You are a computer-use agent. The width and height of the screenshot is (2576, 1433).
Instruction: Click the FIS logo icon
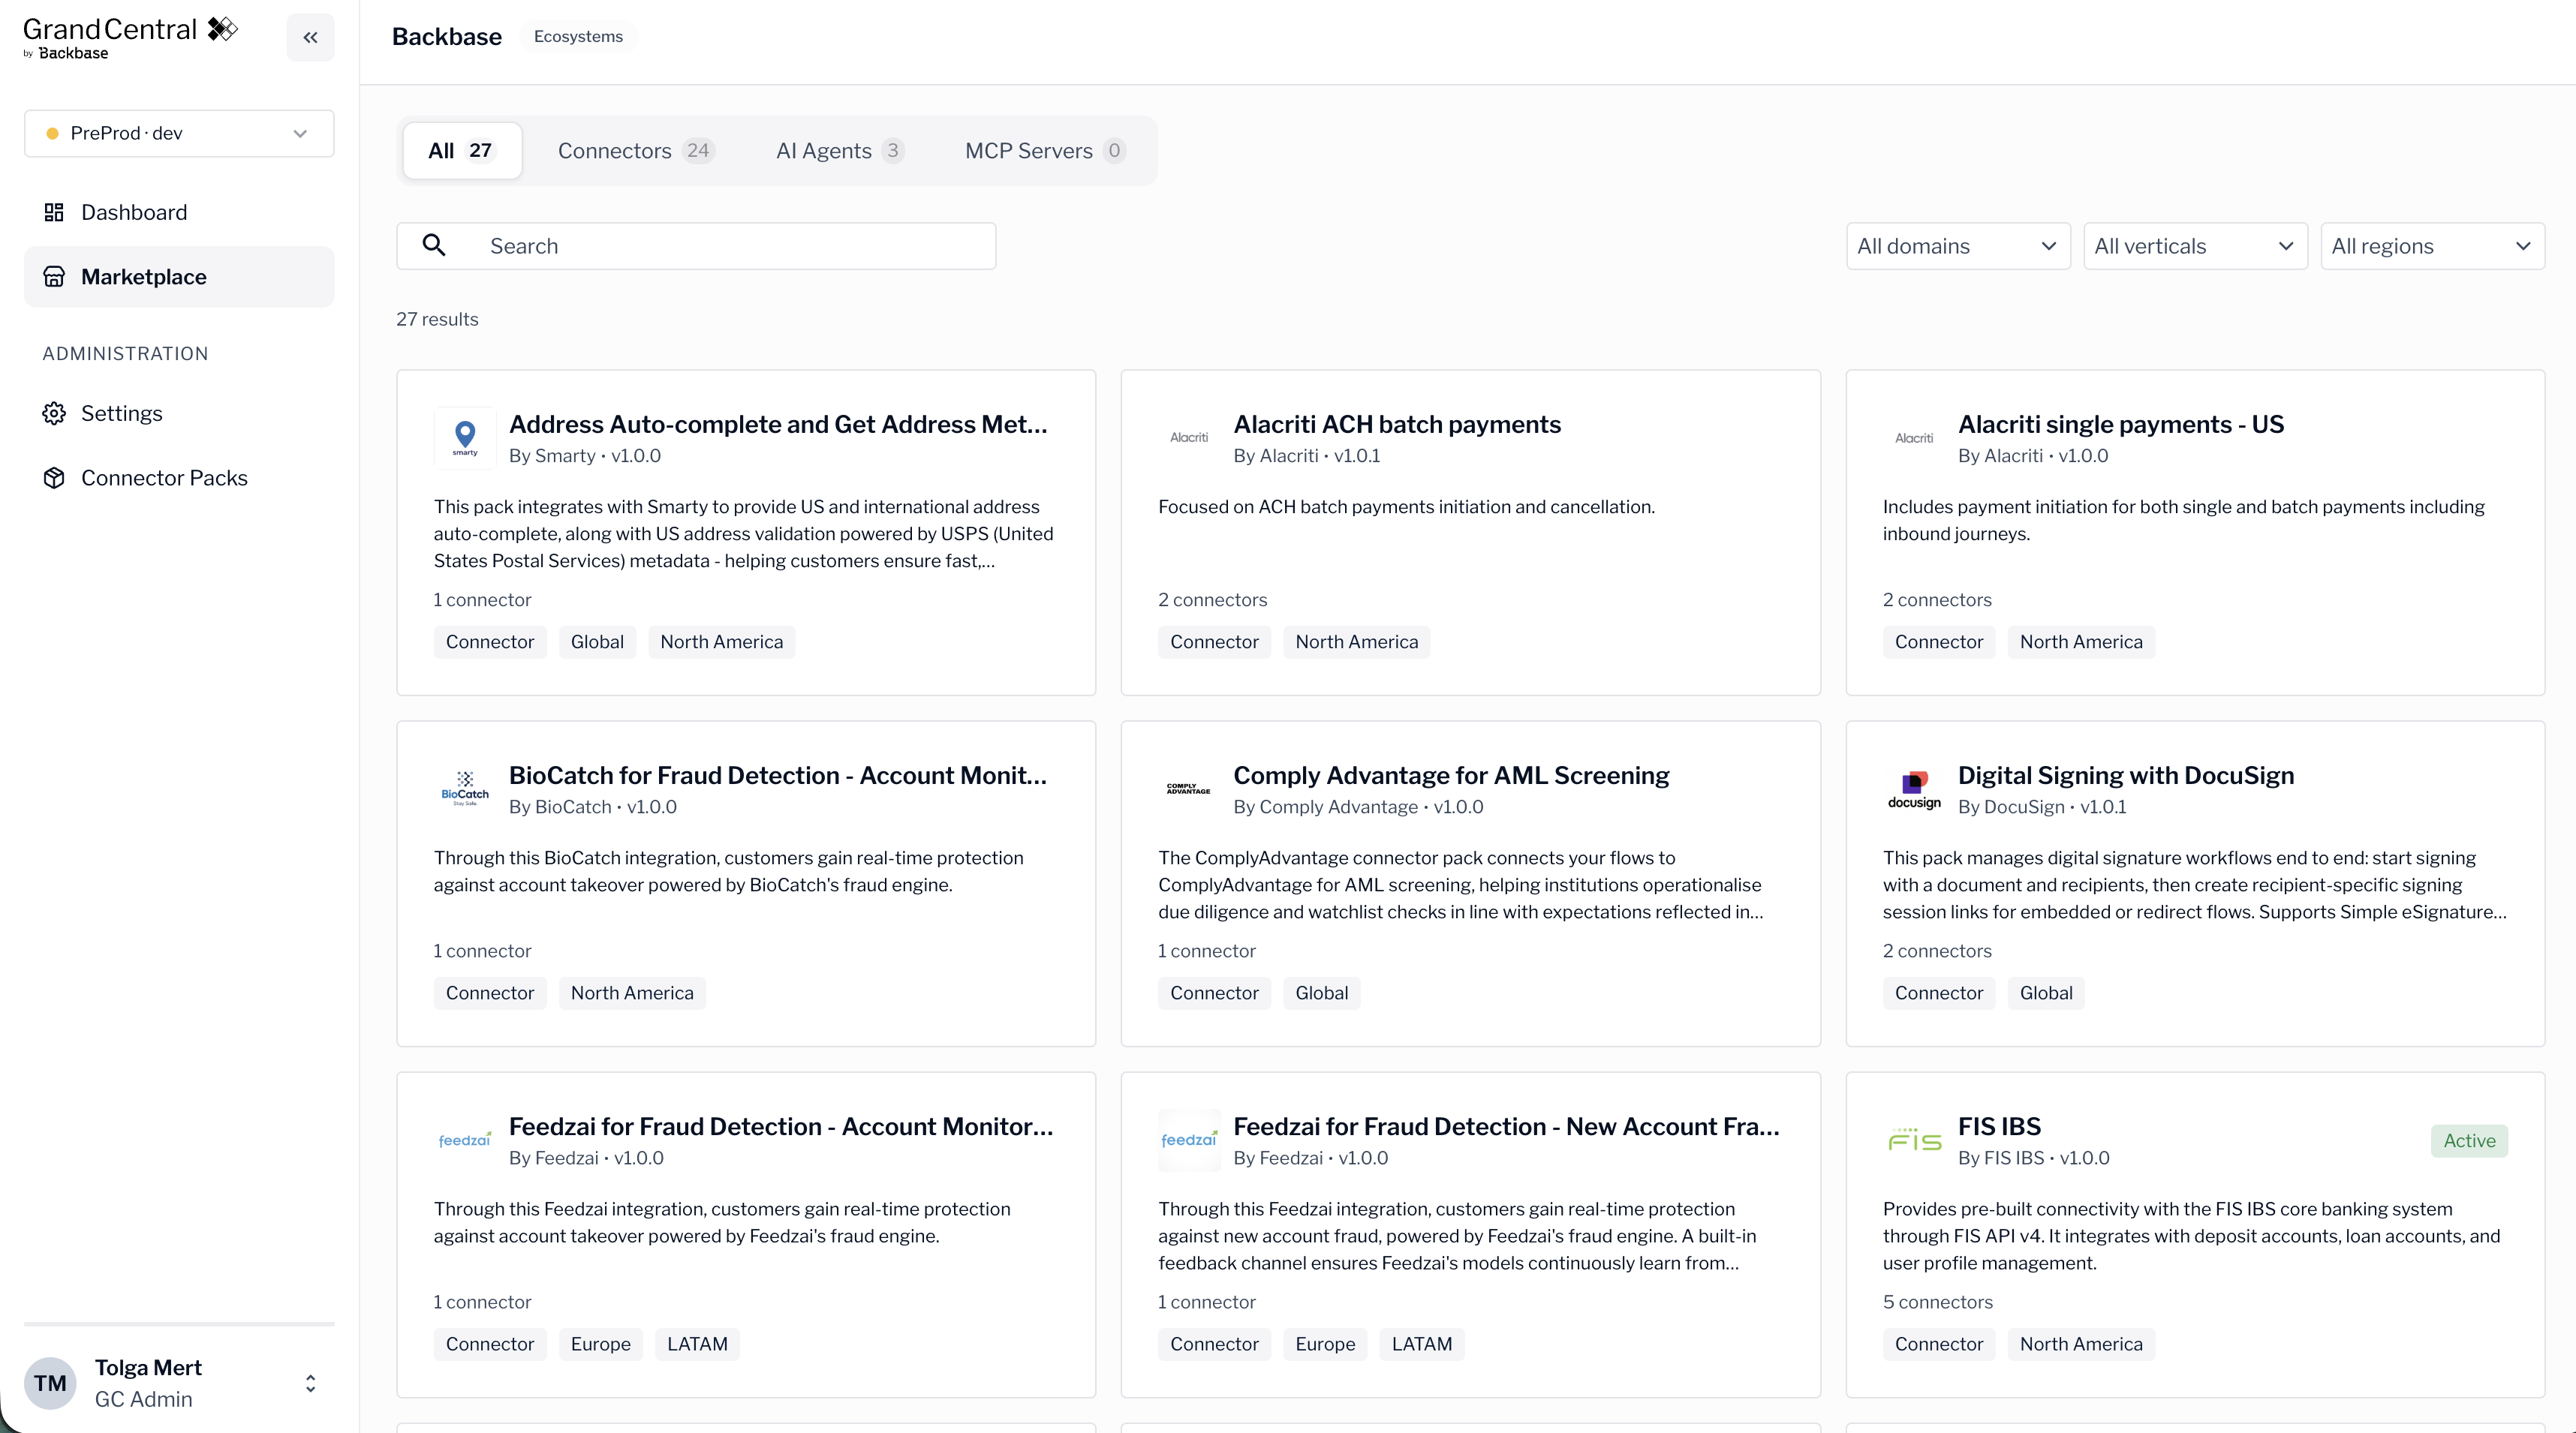point(1913,1140)
